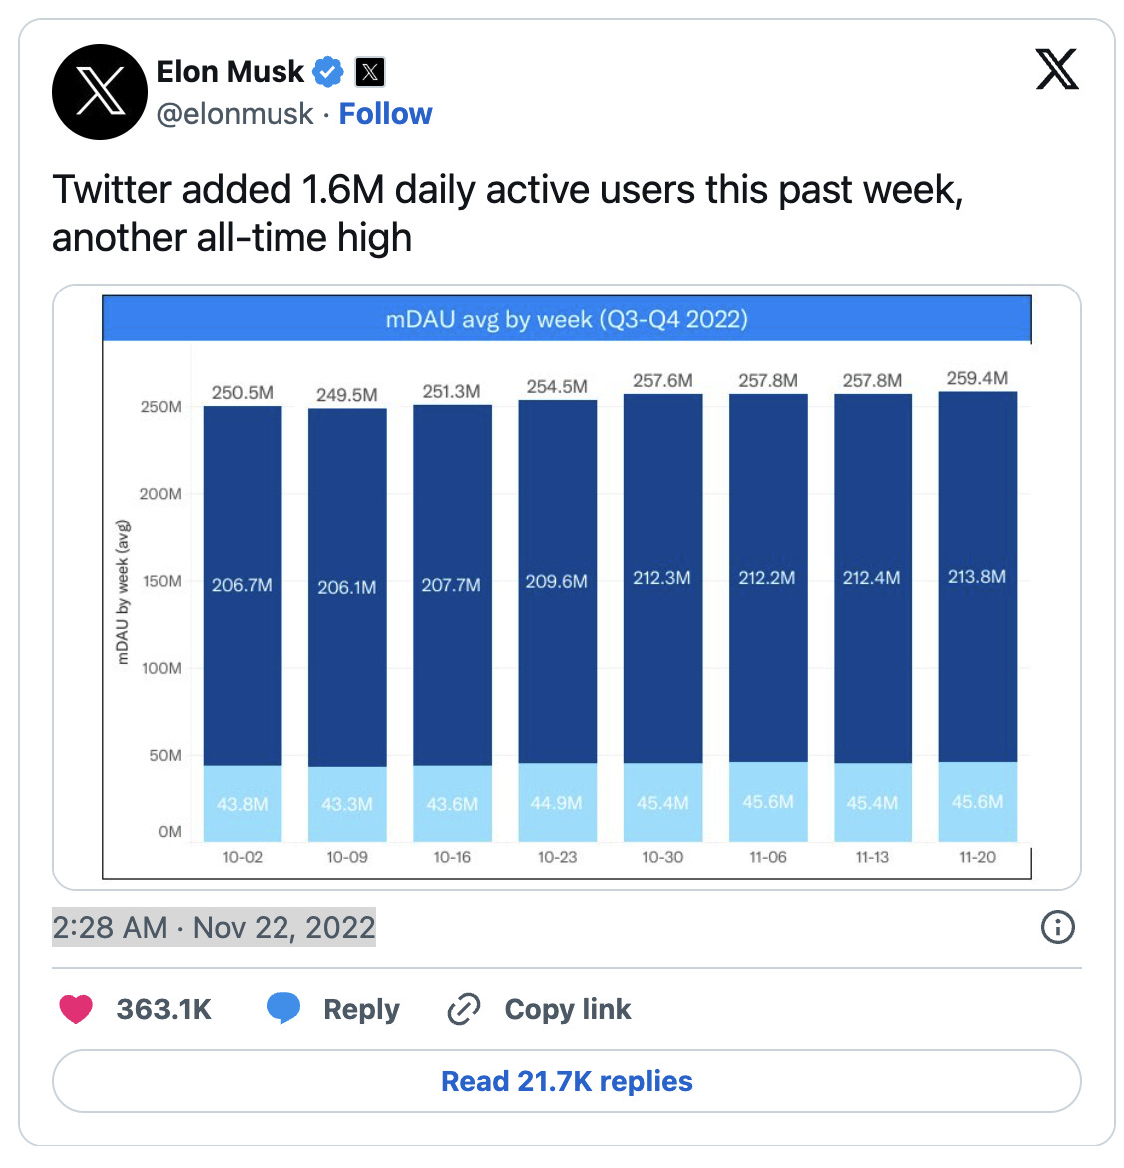
Task: Click the chain link copy icon
Action: pyautogui.click(x=463, y=1009)
